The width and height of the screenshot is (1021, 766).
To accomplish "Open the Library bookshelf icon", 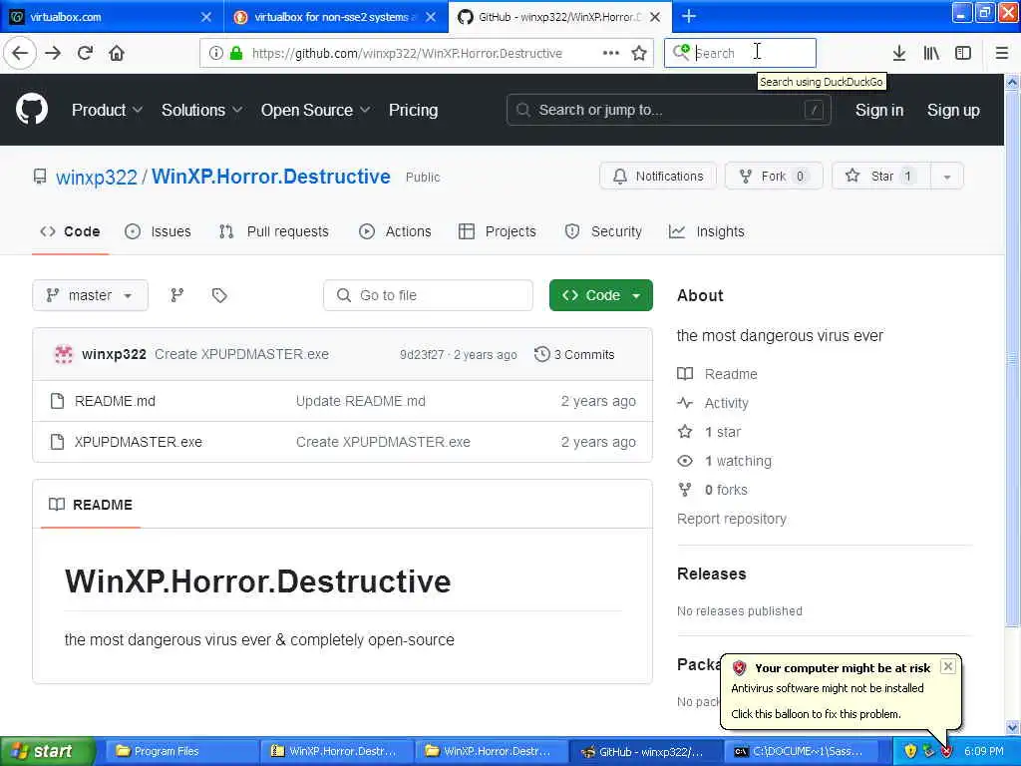I will pyautogui.click(x=931, y=53).
